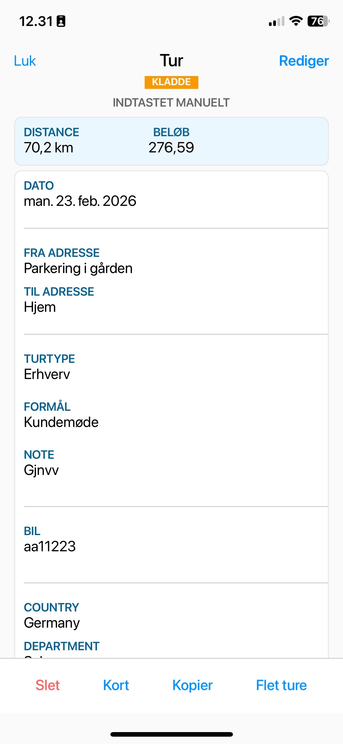Delete the trip with Slet
The height and width of the screenshot is (744, 343).
[48, 685]
